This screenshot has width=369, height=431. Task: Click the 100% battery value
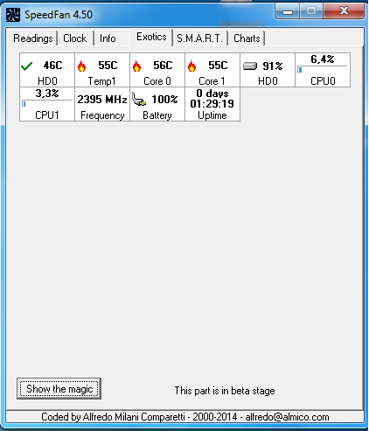(x=164, y=100)
